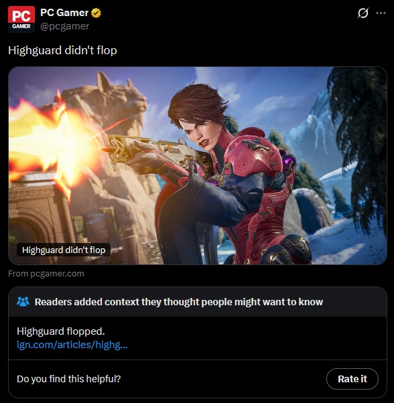The image size is (394, 403).
Task: Visit the @pcgamer handle
Action: click(x=65, y=26)
